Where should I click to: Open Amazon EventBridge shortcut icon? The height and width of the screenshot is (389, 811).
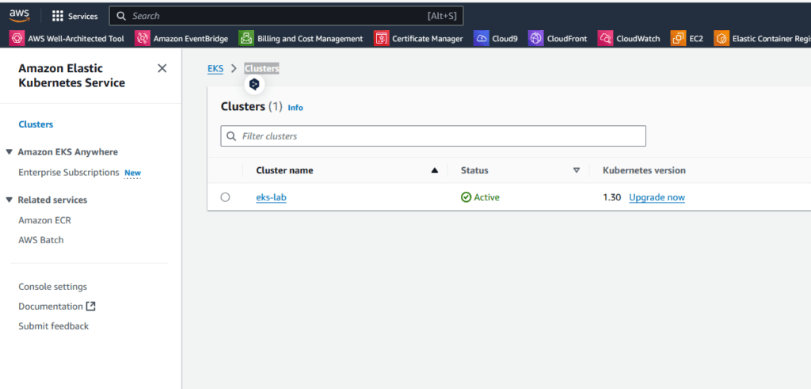(x=143, y=38)
